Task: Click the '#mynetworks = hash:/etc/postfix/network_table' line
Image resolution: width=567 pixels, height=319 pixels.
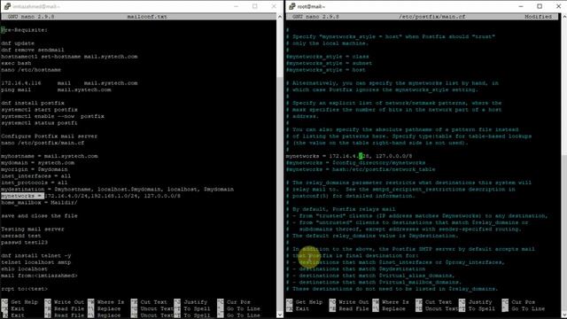Action: 361,169
